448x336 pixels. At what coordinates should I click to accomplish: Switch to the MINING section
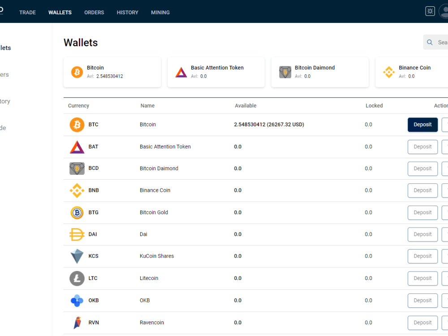pyautogui.click(x=160, y=13)
